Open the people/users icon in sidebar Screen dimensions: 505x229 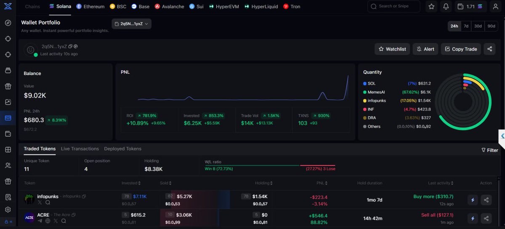[x=8, y=165]
